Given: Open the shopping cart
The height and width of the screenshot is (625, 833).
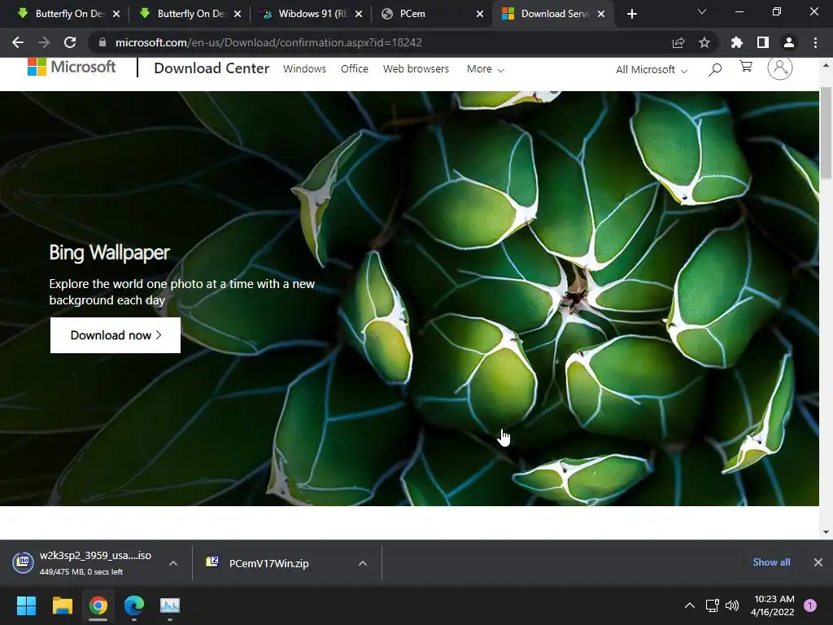Looking at the screenshot, I should (746, 67).
